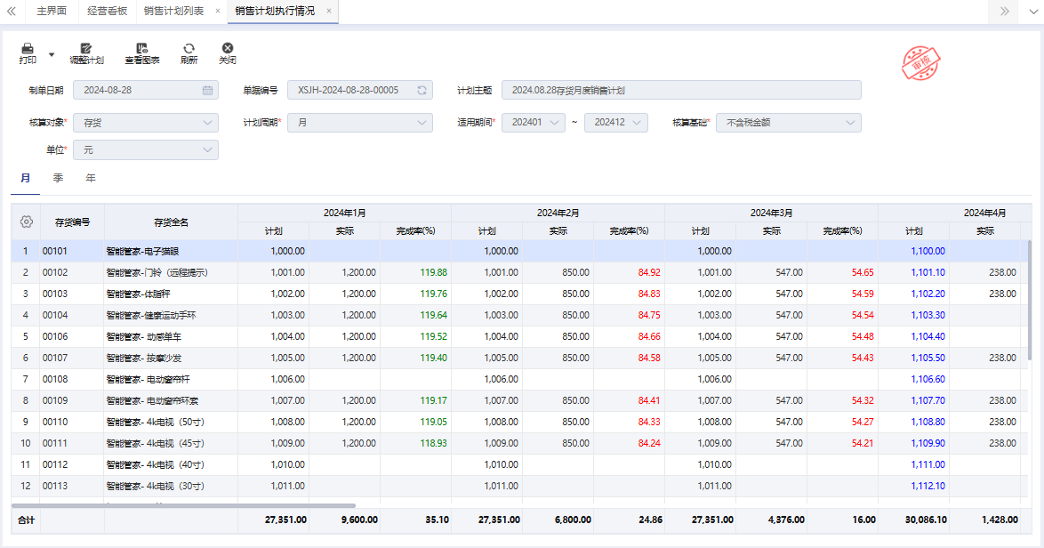Open the 计划周期 dropdown
Screen dimensions: 1044x548
[x=360, y=123]
